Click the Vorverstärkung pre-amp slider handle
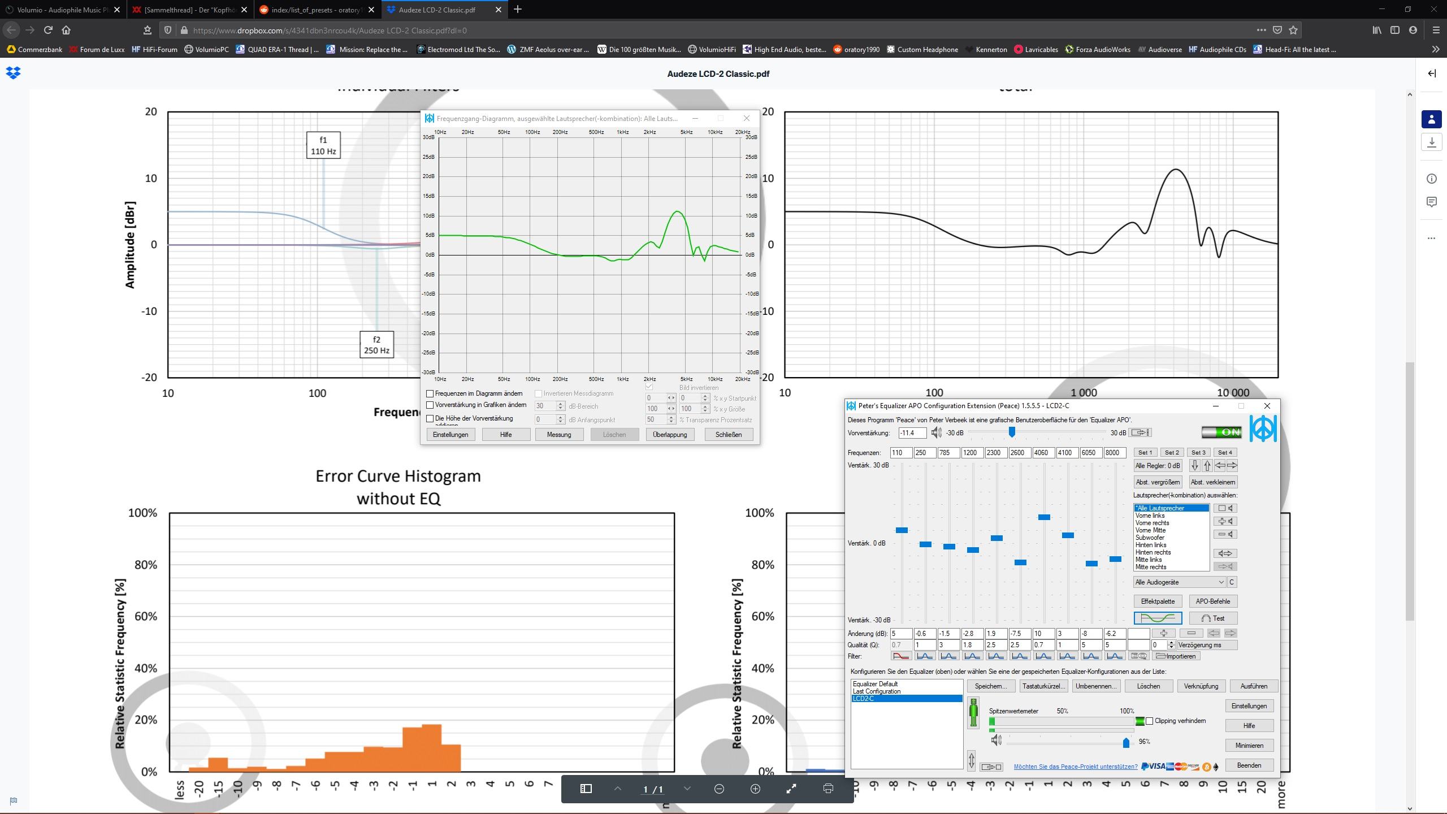This screenshot has width=1447, height=814. 1012,432
